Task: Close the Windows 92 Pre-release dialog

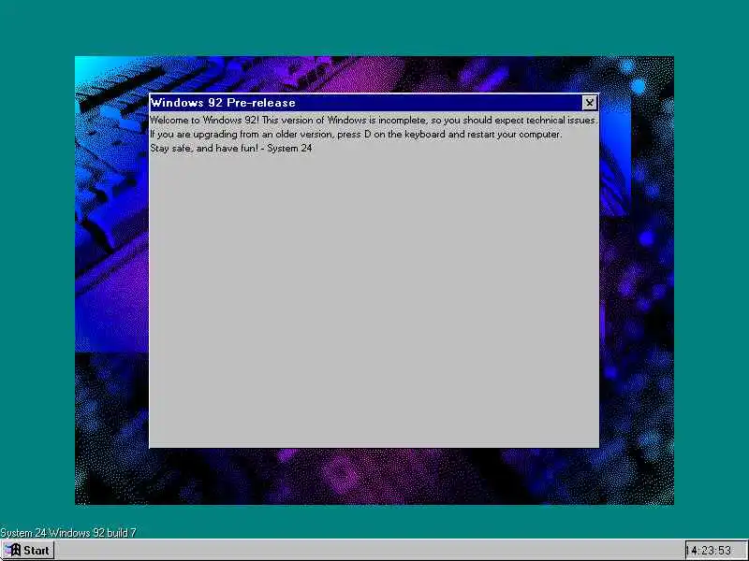Action: point(590,103)
